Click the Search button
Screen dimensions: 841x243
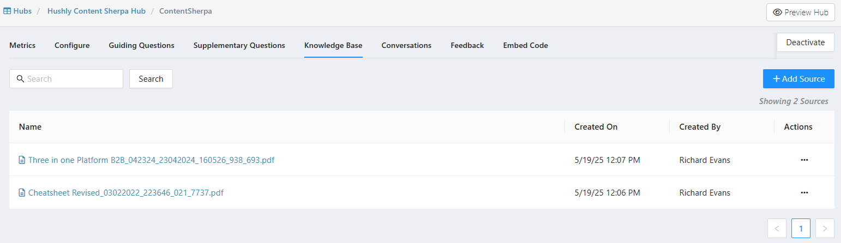tap(151, 79)
